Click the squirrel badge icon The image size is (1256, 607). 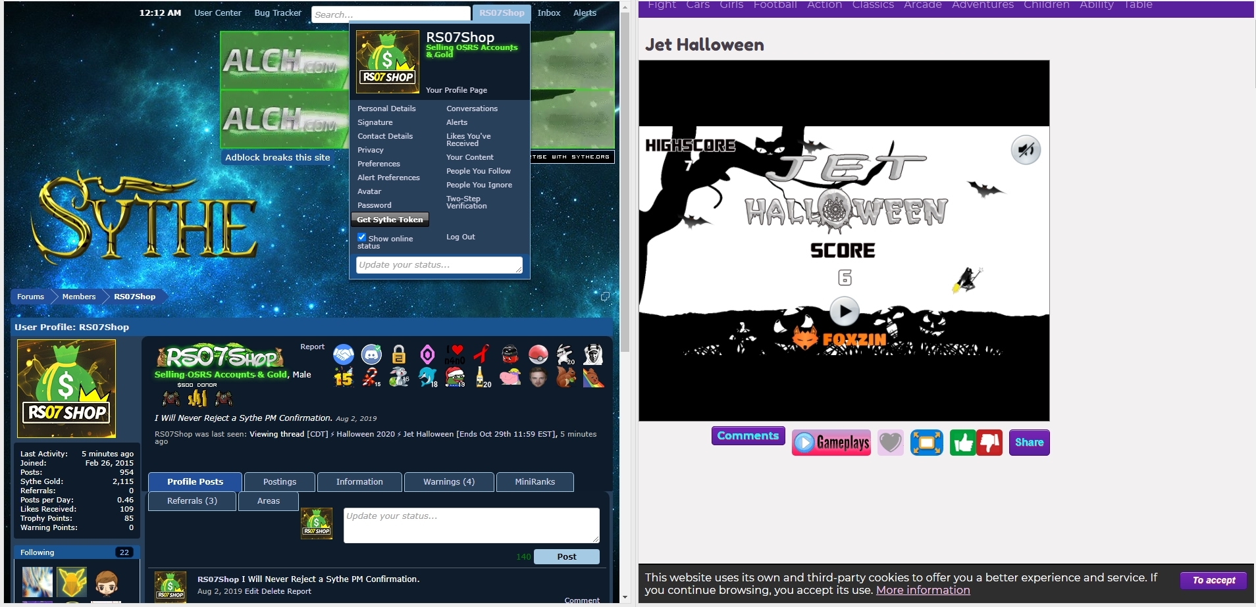tap(565, 377)
